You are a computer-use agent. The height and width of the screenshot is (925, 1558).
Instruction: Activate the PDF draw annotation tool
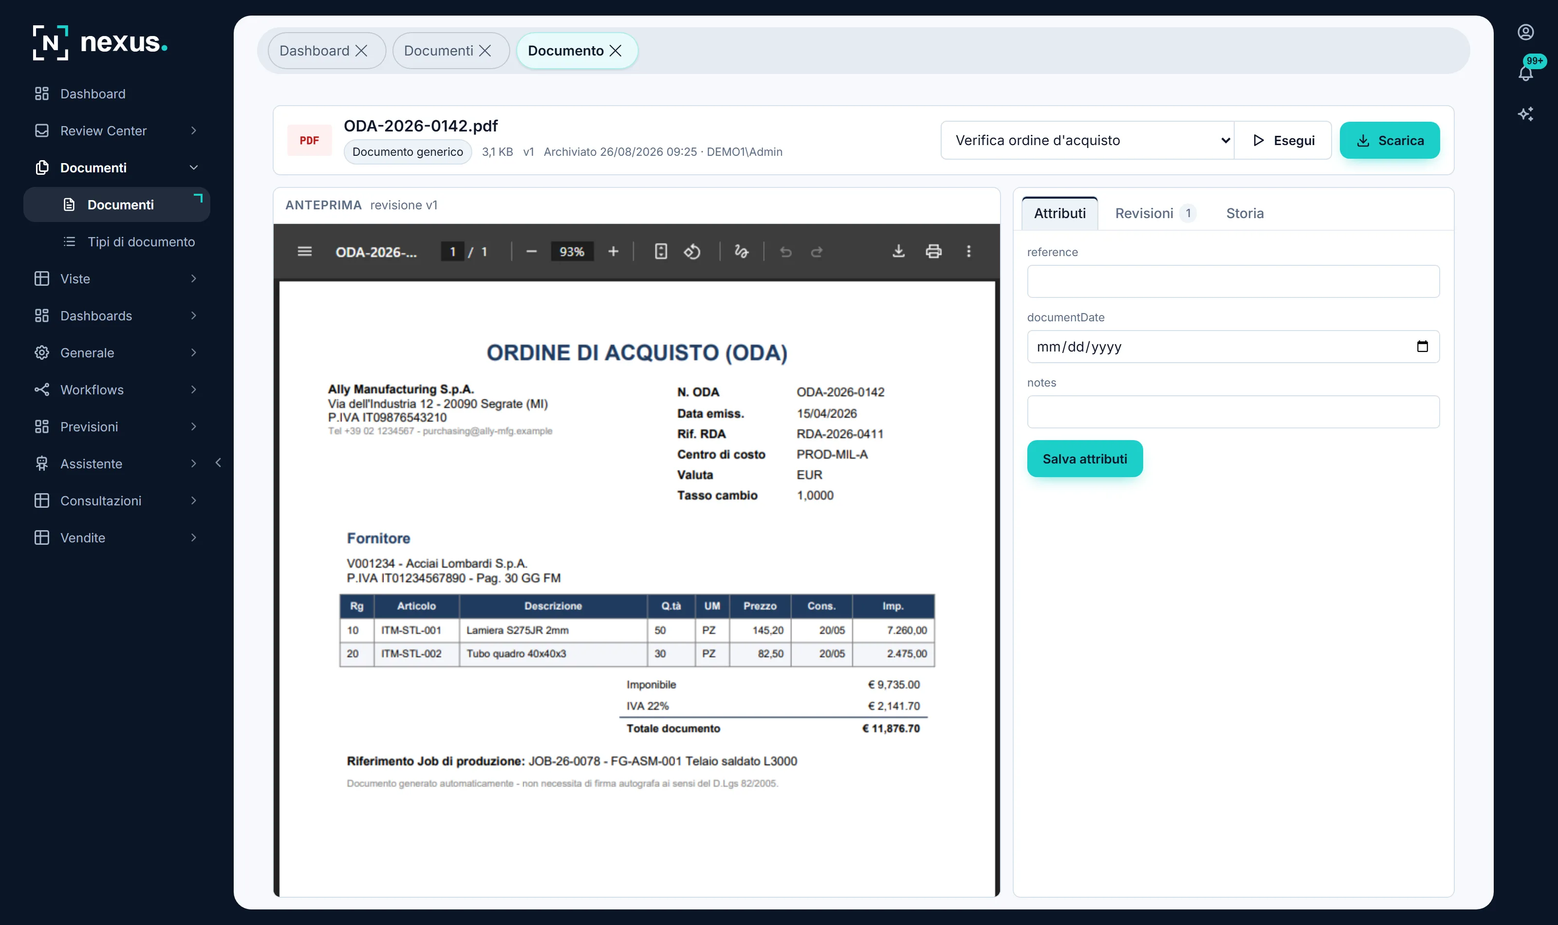click(x=741, y=251)
